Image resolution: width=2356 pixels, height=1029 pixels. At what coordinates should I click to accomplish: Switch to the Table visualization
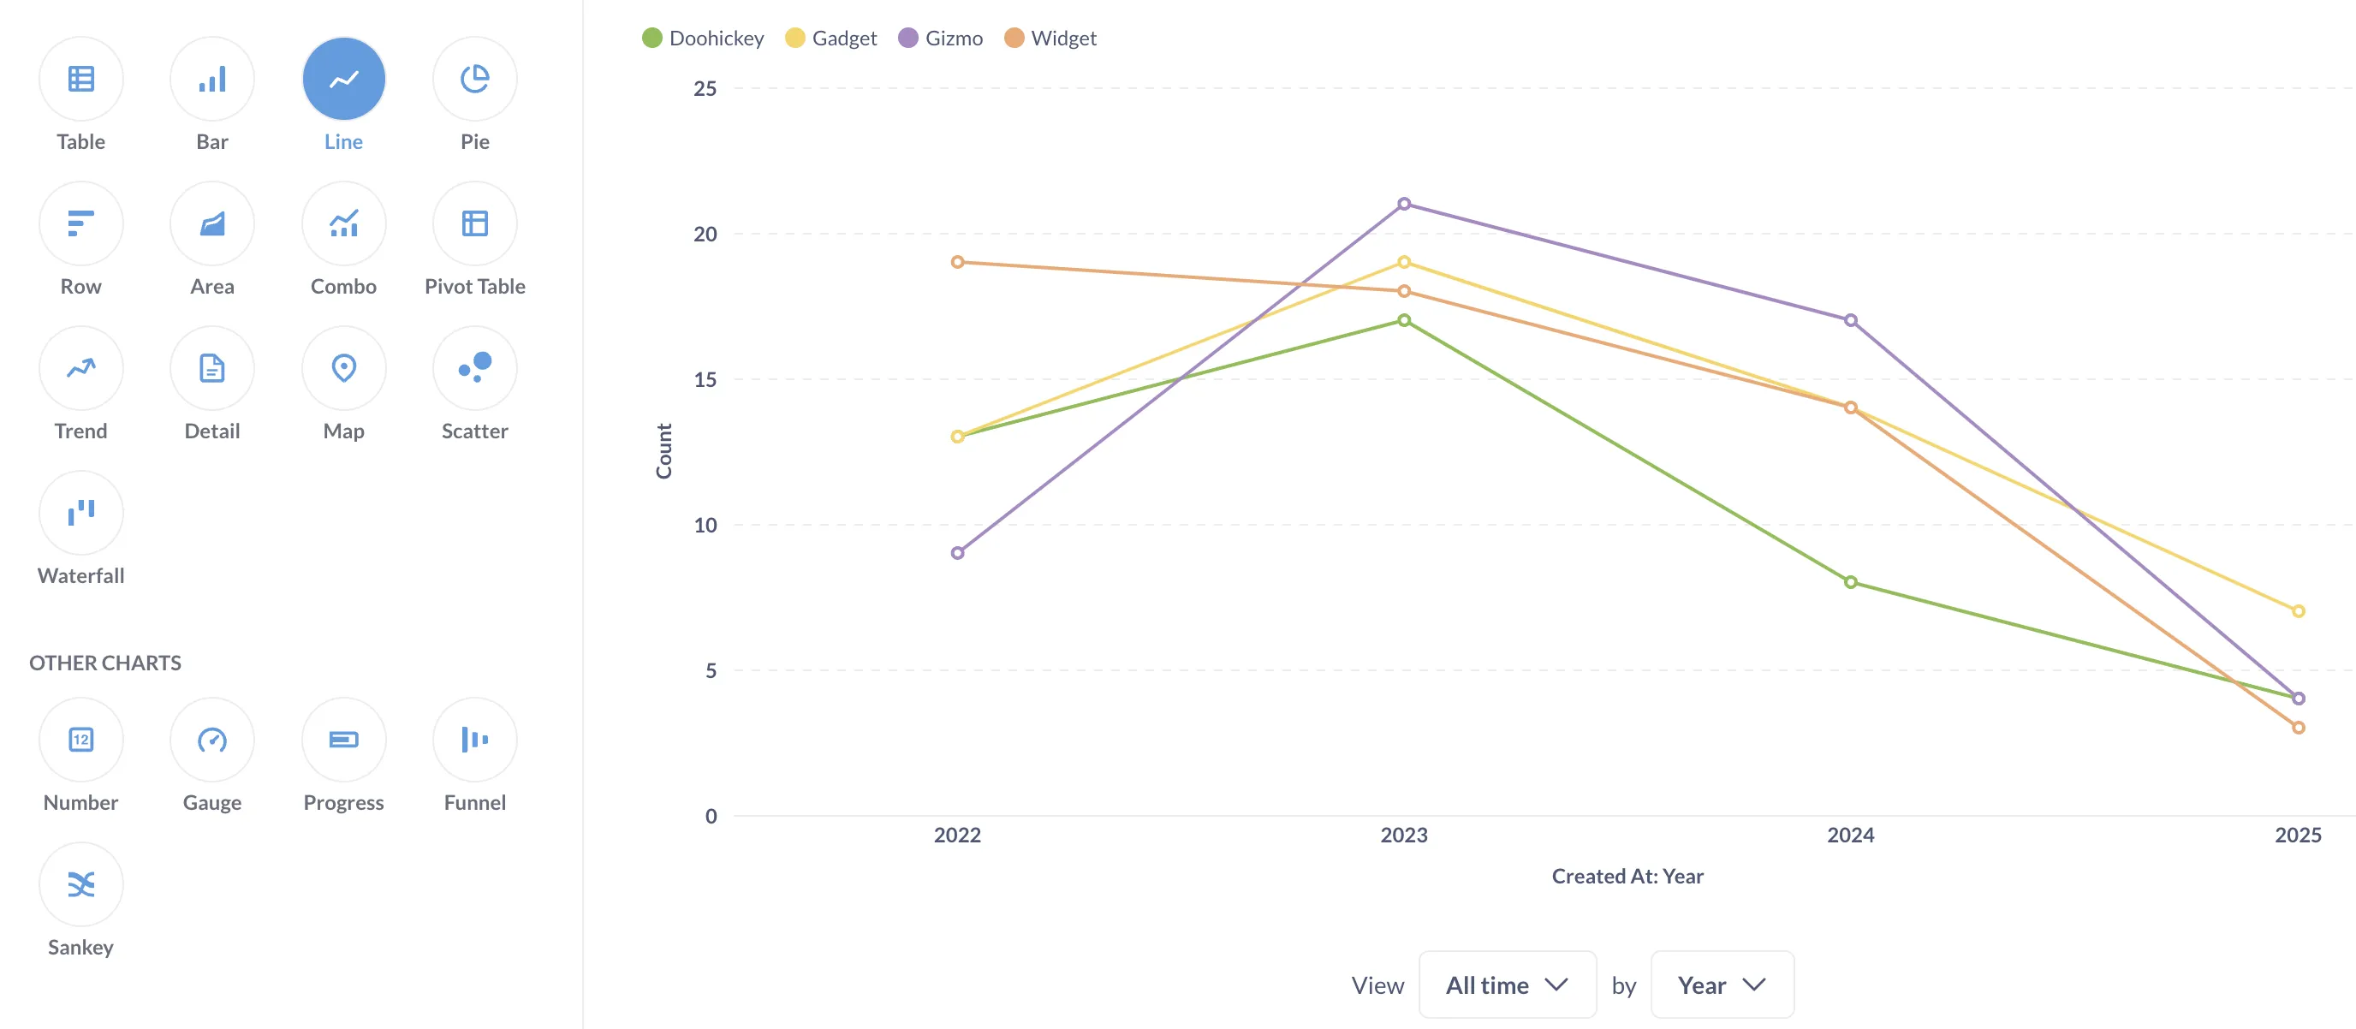tap(80, 79)
